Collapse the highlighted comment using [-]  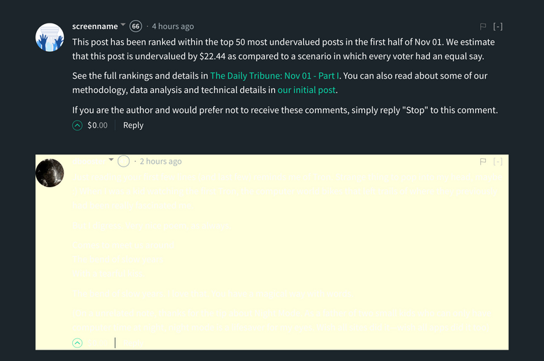[498, 162]
